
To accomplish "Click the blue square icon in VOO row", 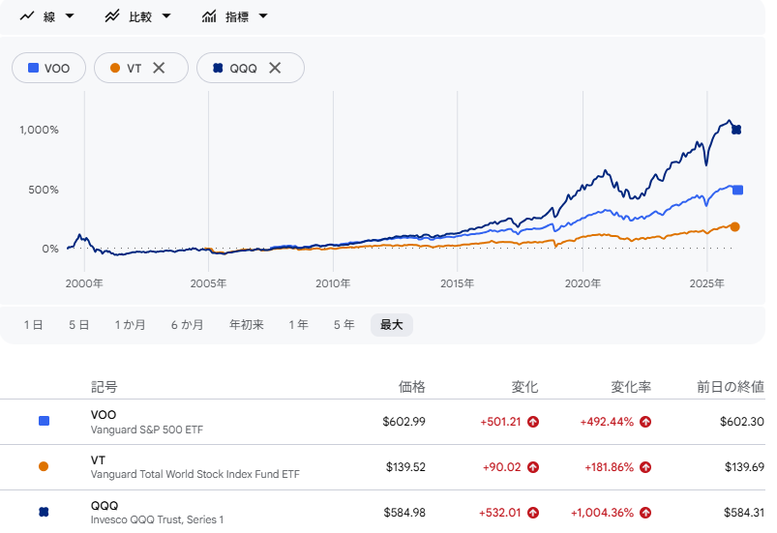I will click(44, 421).
